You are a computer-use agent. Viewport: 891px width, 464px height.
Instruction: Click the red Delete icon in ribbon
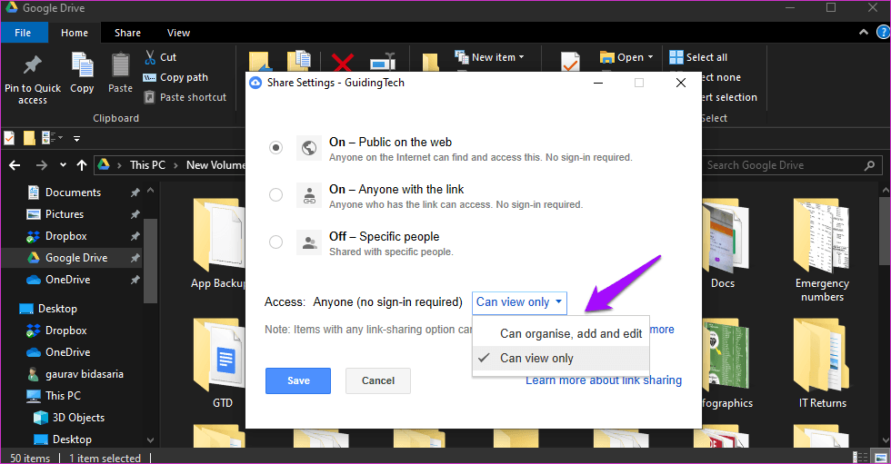click(343, 61)
